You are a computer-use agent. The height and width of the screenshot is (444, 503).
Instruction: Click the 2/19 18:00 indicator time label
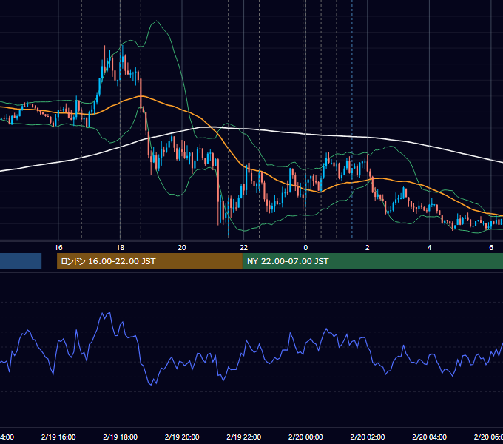tap(121, 437)
